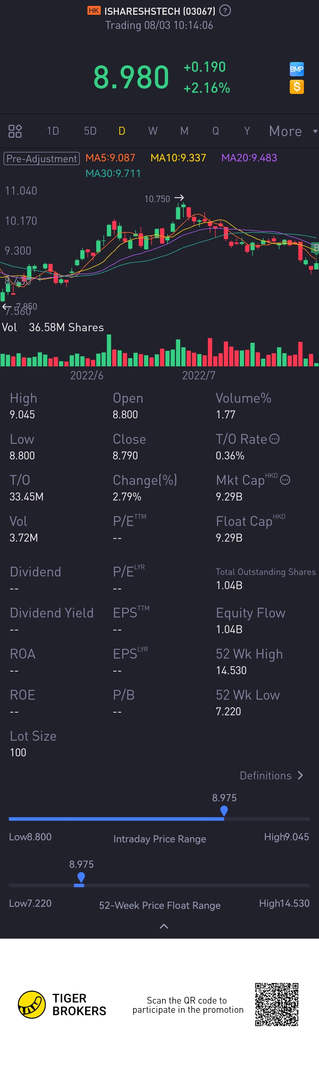The image size is (319, 1071).
Task: Tap the orange HK market badge
Action: point(94,11)
